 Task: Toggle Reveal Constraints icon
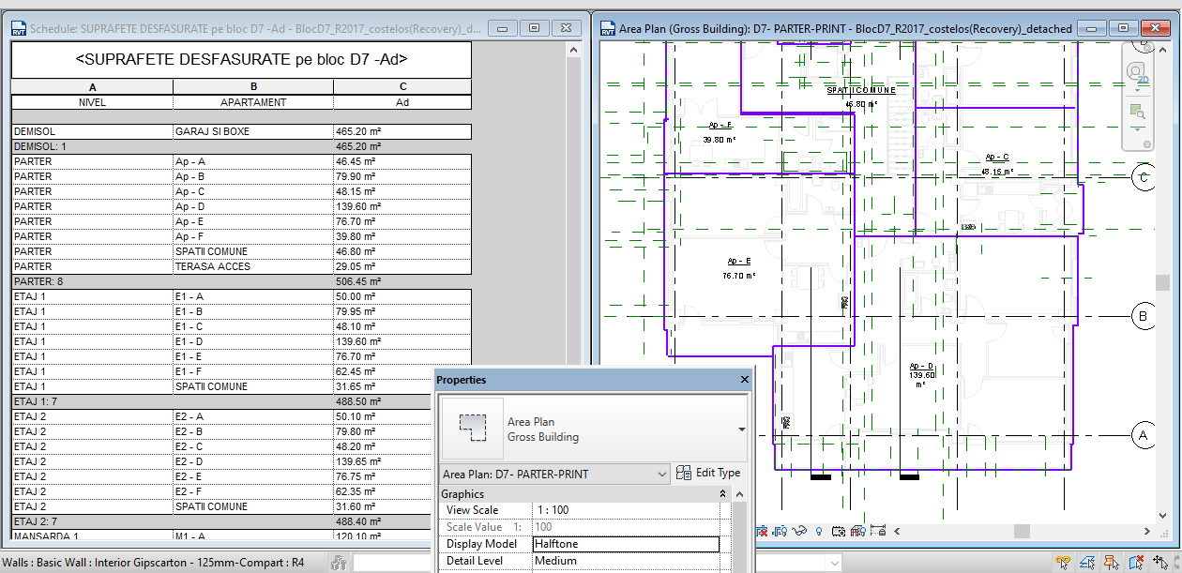coord(878,531)
